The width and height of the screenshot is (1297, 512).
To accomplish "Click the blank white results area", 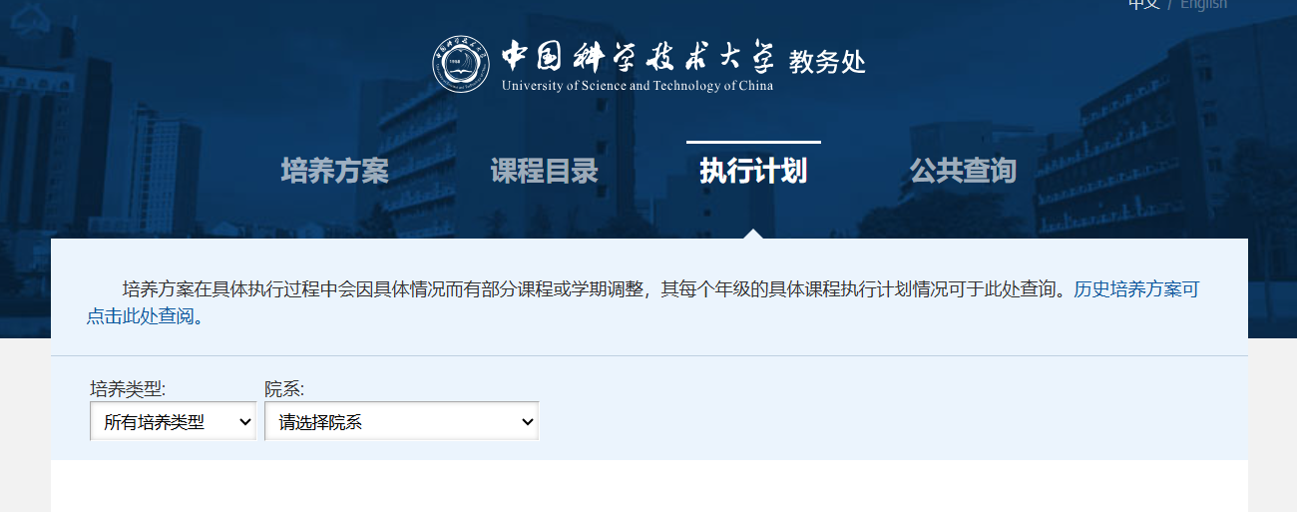I will (x=648, y=487).
